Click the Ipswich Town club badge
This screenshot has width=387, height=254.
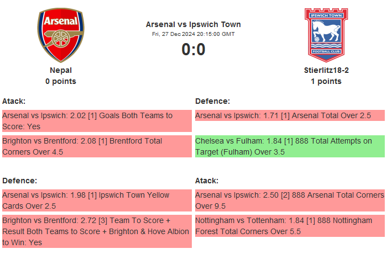tap(326, 34)
